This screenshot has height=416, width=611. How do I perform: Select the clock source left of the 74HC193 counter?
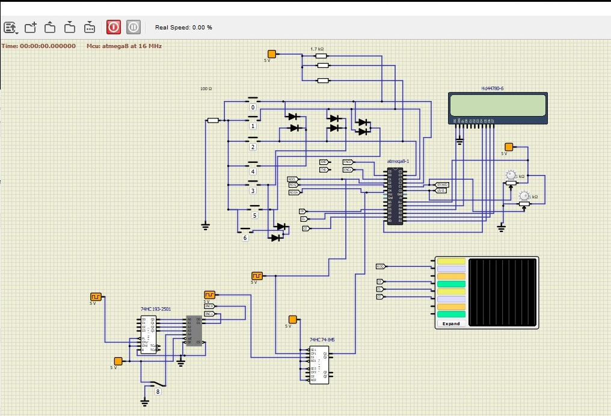96,297
